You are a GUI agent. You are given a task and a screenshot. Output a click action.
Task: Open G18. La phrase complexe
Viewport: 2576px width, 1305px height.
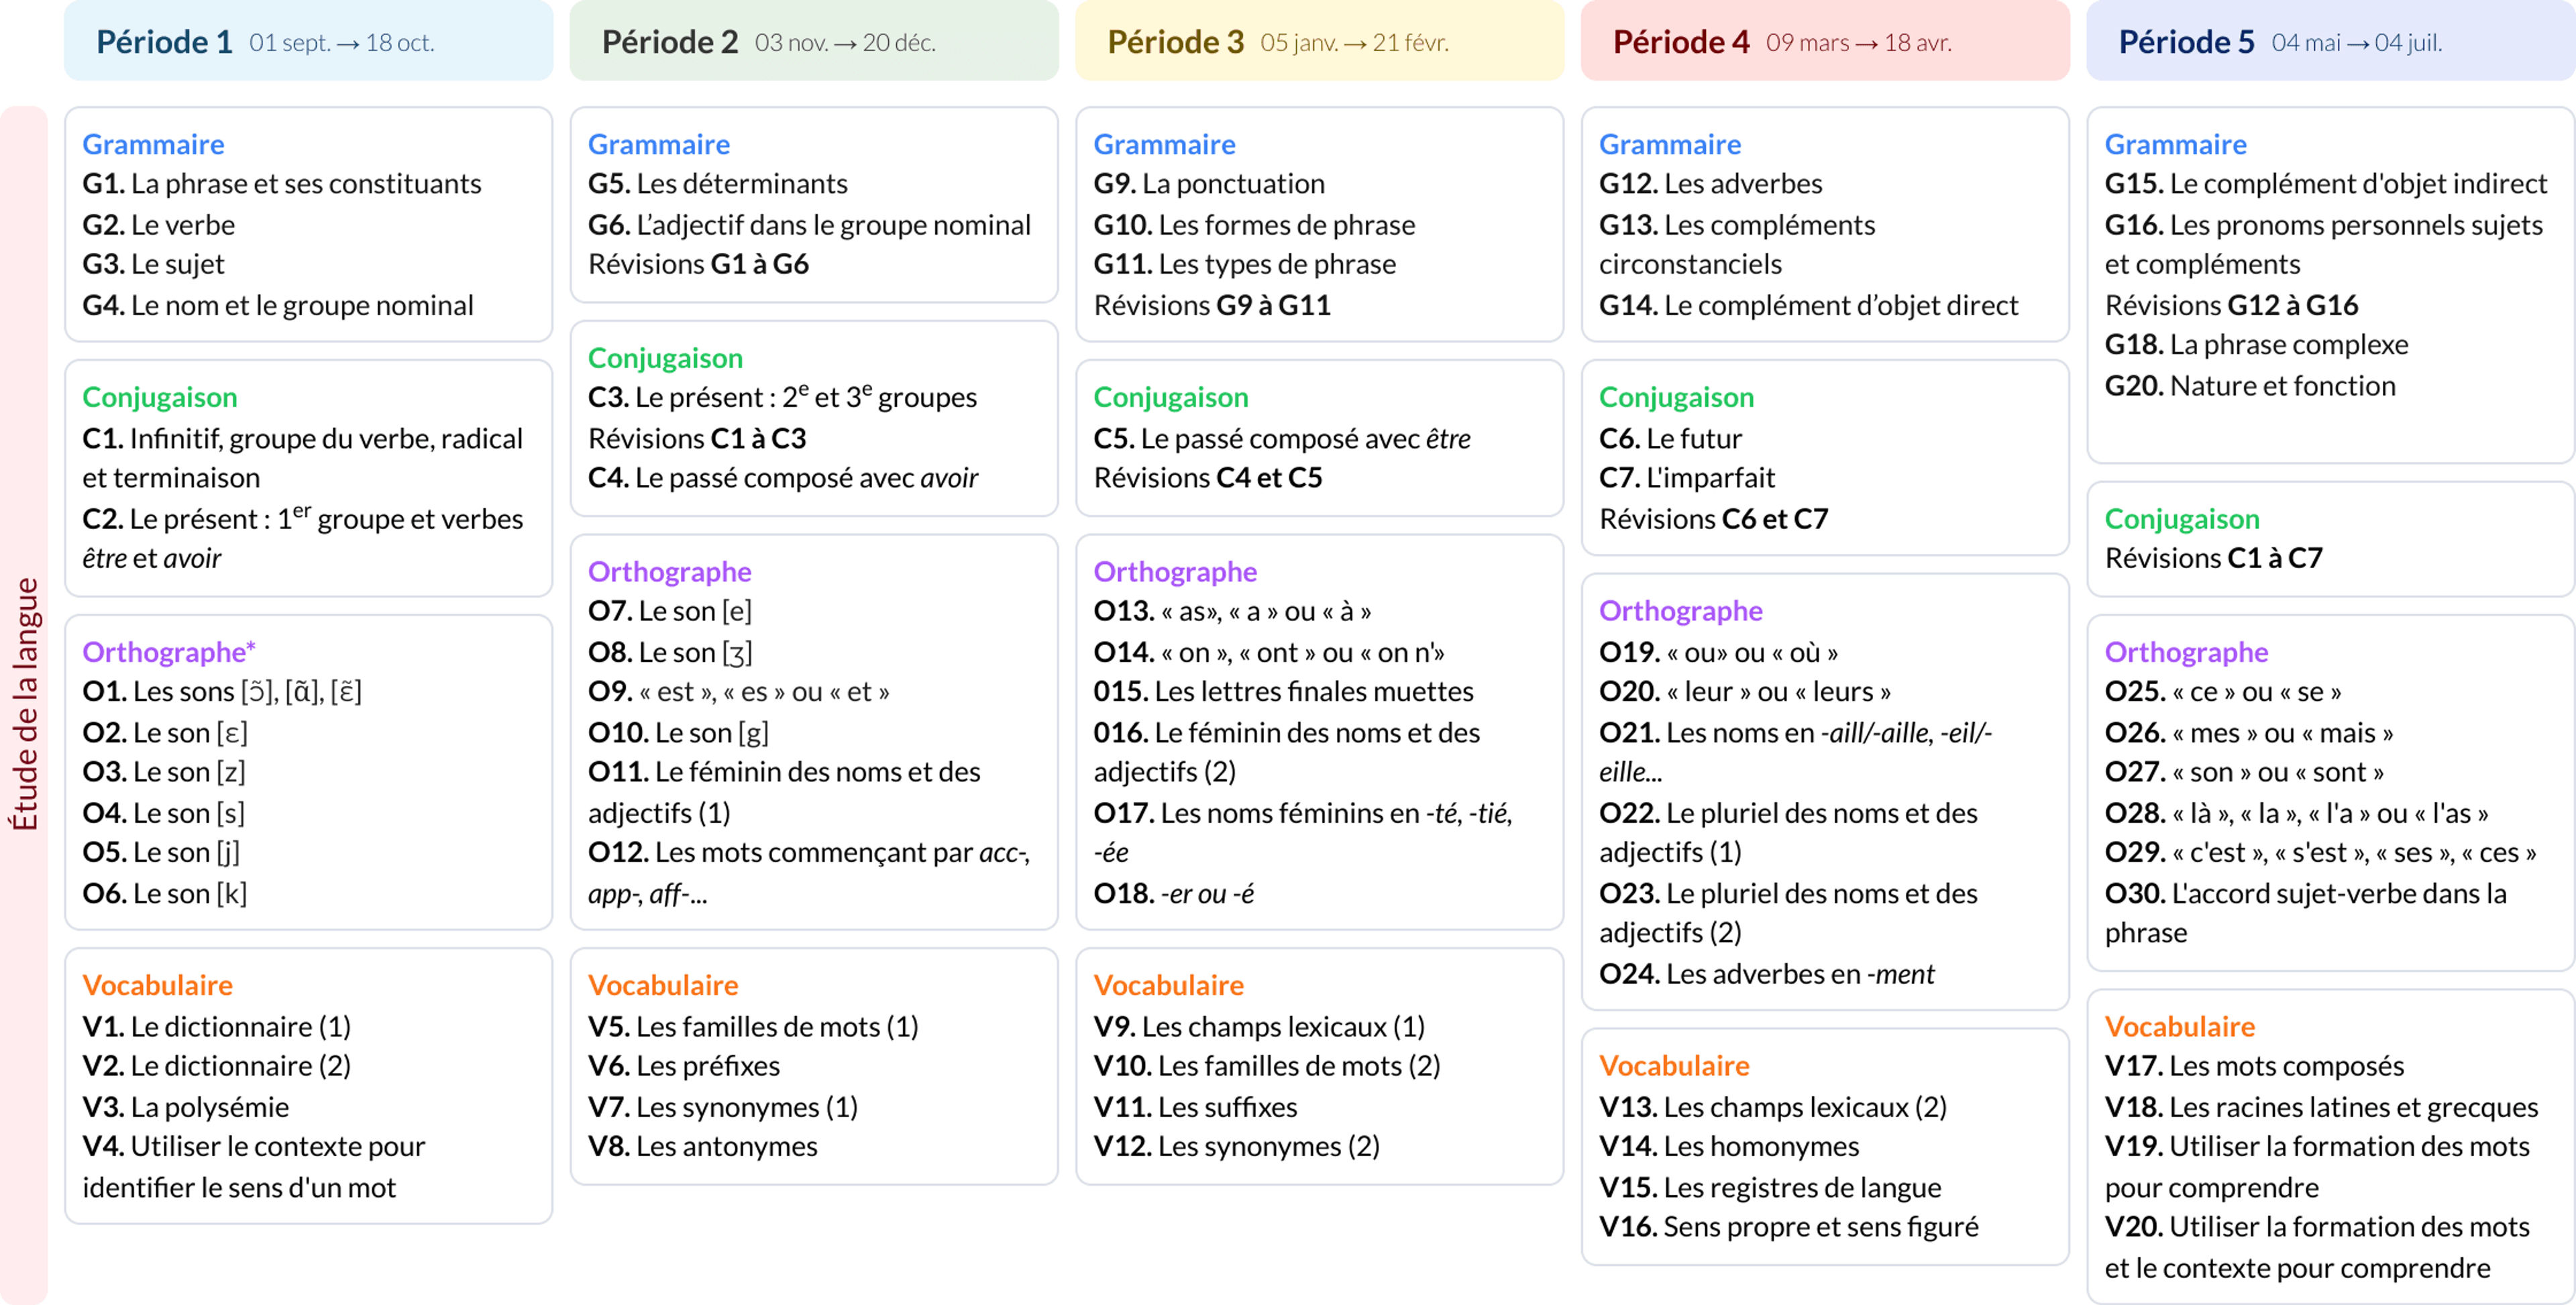[x=2256, y=345]
